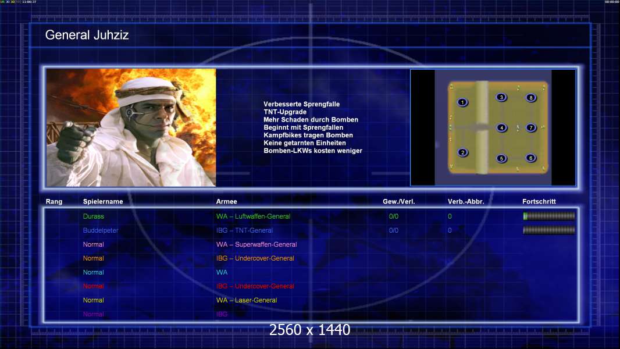Image resolution: width=620 pixels, height=349 pixels.
Task: Click start position 1 marker on map
Action: 462,102
